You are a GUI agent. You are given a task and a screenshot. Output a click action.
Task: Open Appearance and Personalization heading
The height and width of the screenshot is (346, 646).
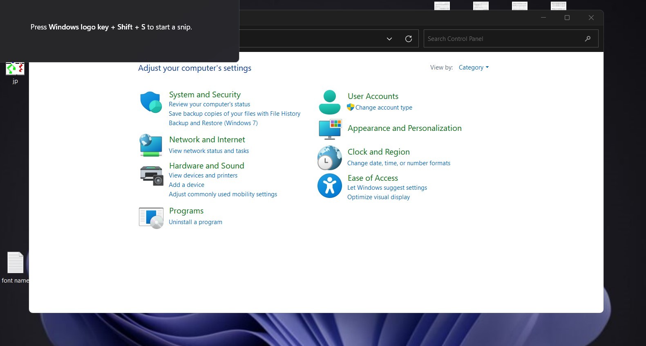pyautogui.click(x=405, y=128)
